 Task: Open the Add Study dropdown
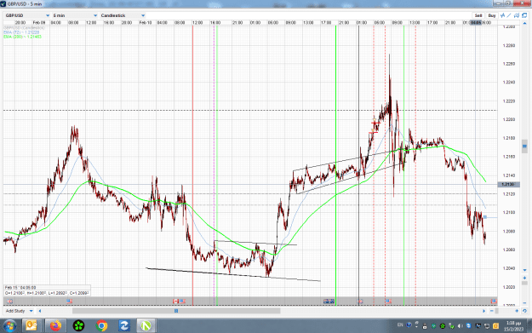(x=19, y=311)
